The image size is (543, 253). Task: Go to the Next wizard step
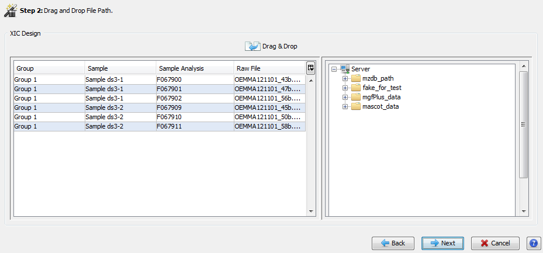coord(442,243)
